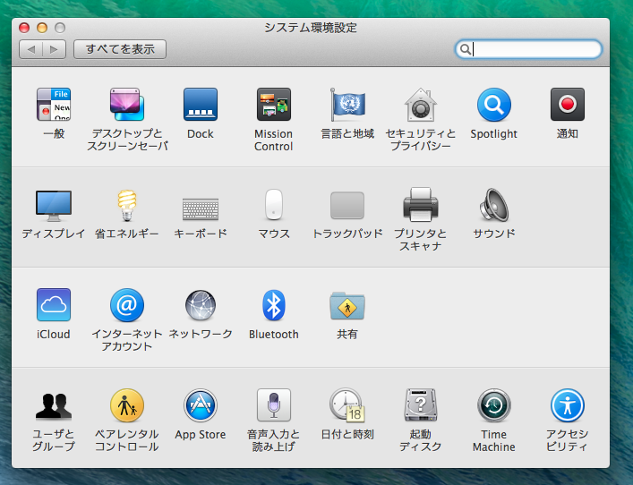Open キーボード keyboard preferences

[x=201, y=209]
